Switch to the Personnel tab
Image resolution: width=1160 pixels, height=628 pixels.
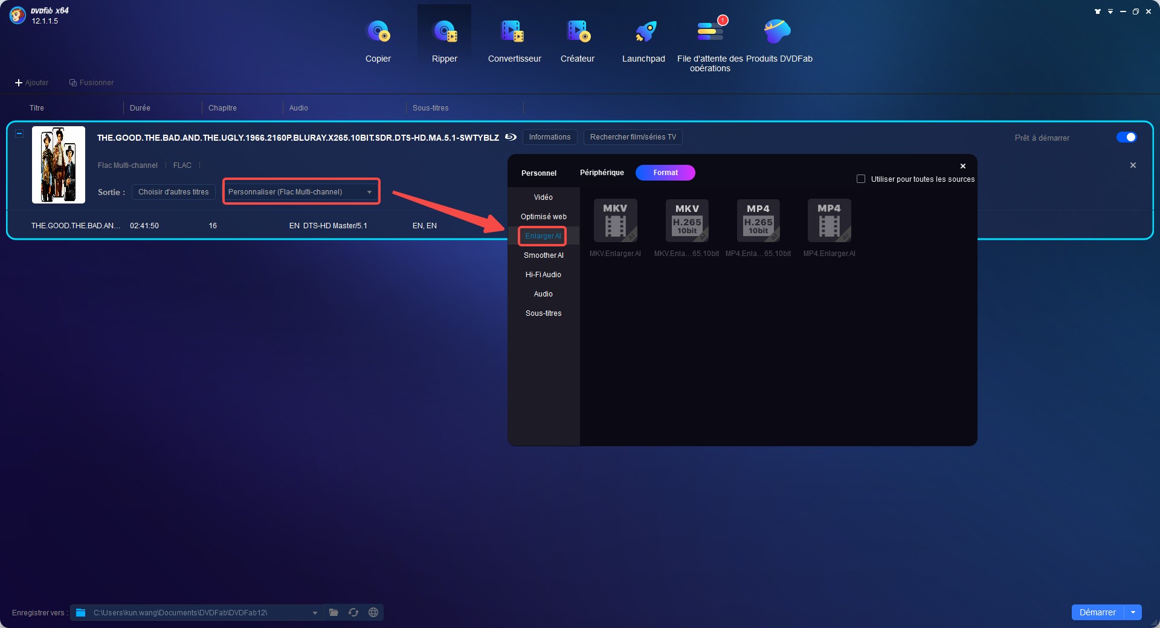[x=539, y=173]
